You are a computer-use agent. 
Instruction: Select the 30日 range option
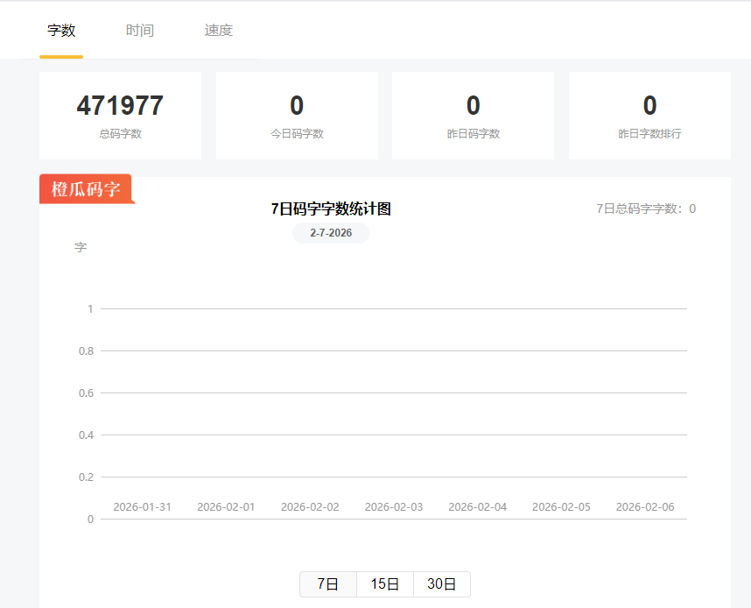point(441,584)
